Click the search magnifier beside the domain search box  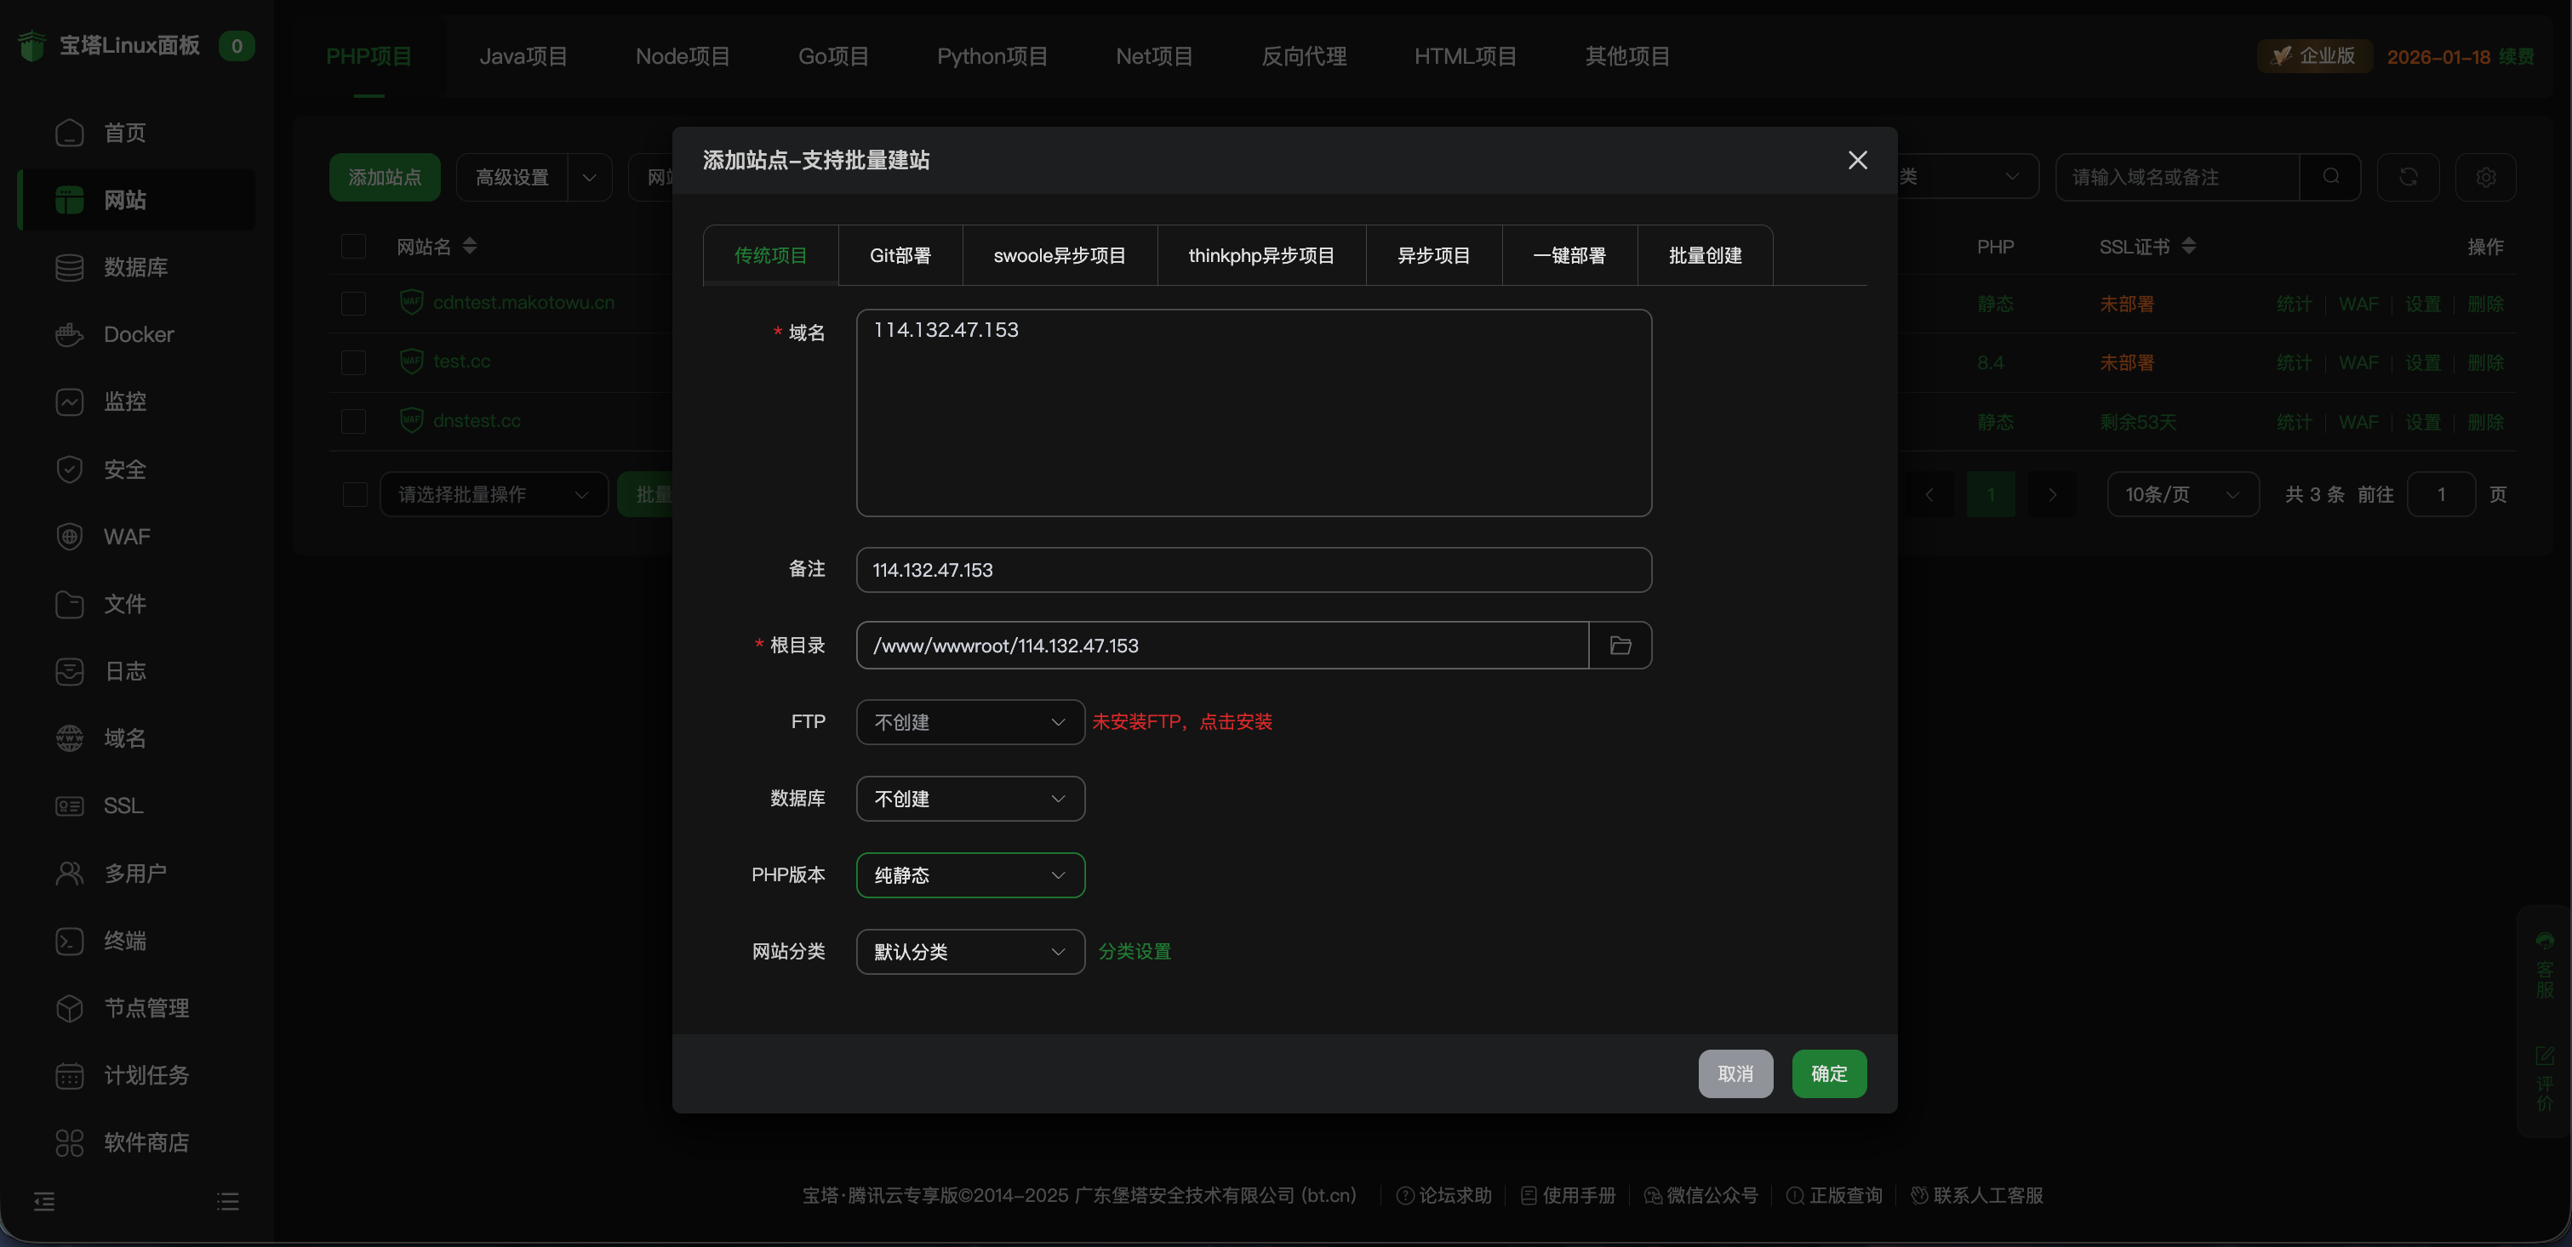pyautogui.click(x=2331, y=177)
